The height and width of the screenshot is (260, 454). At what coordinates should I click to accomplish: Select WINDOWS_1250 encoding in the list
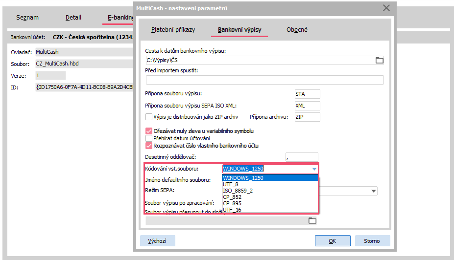click(270, 178)
